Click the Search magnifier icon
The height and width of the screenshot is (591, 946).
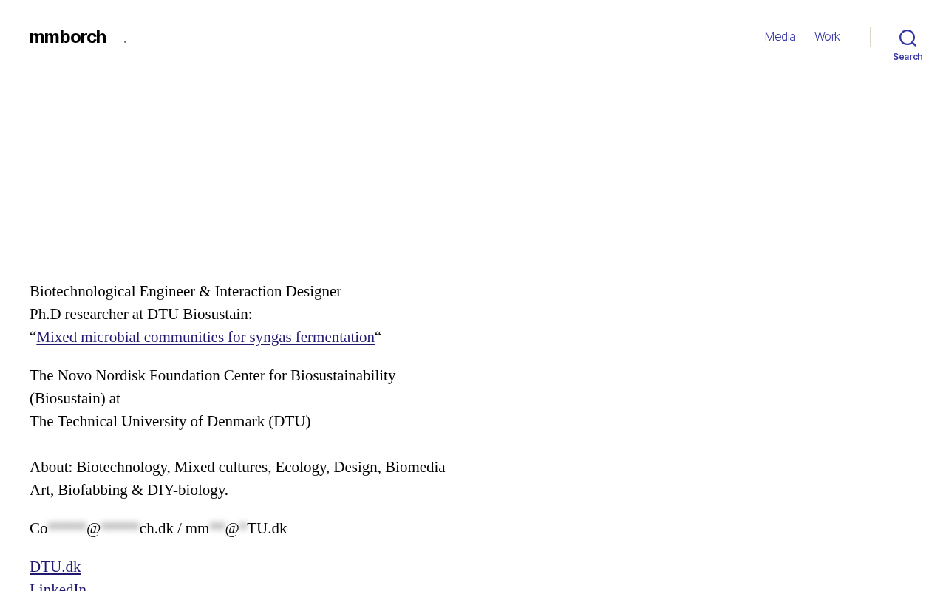pos(908,38)
